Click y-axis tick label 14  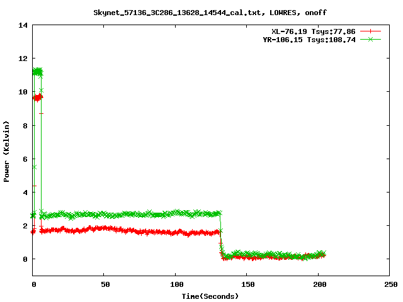pyautogui.click(x=23, y=25)
